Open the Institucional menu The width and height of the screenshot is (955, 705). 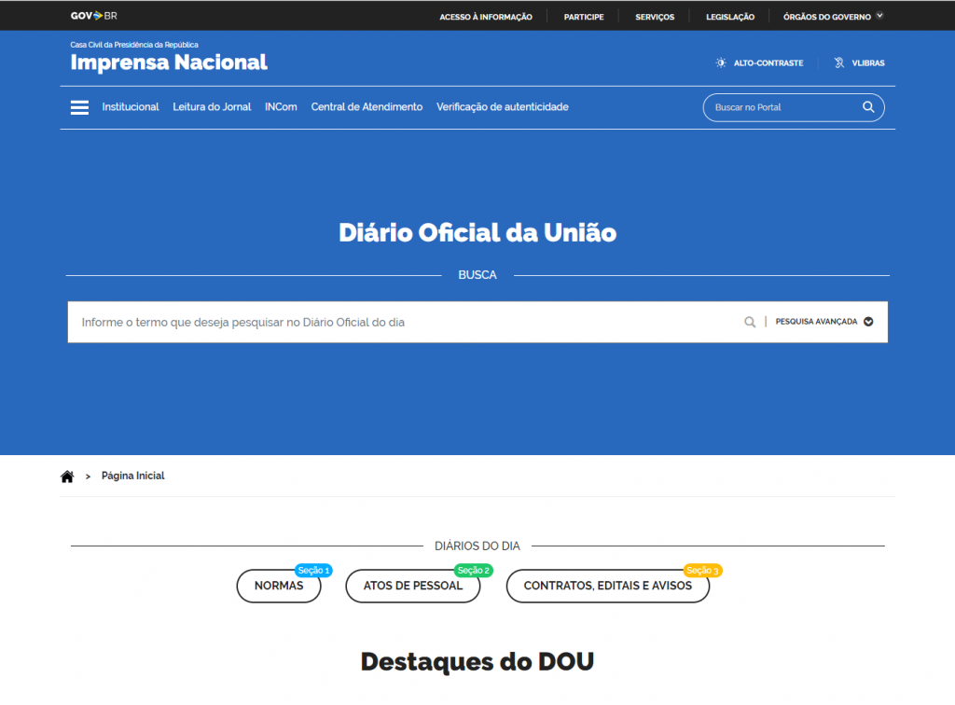tap(131, 107)
